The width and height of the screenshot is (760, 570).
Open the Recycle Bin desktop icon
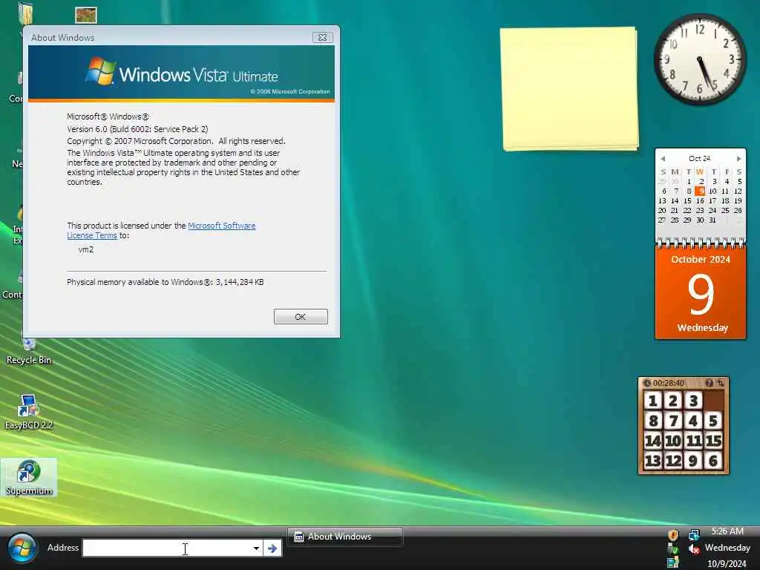(x=29, y=351)
